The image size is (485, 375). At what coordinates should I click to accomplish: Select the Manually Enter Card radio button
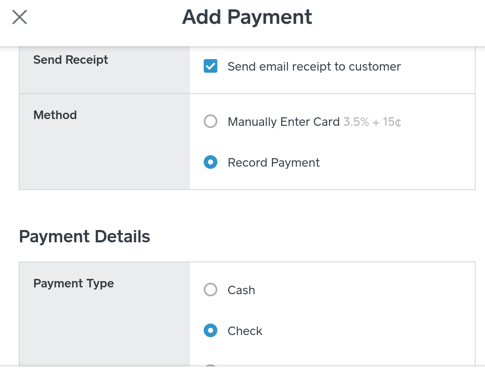[x=211, y=122]
